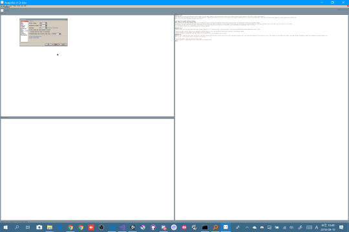Open the Language dropdown in Preferences
The width and height of the screenshot is (349, 232).
(43, 28)
